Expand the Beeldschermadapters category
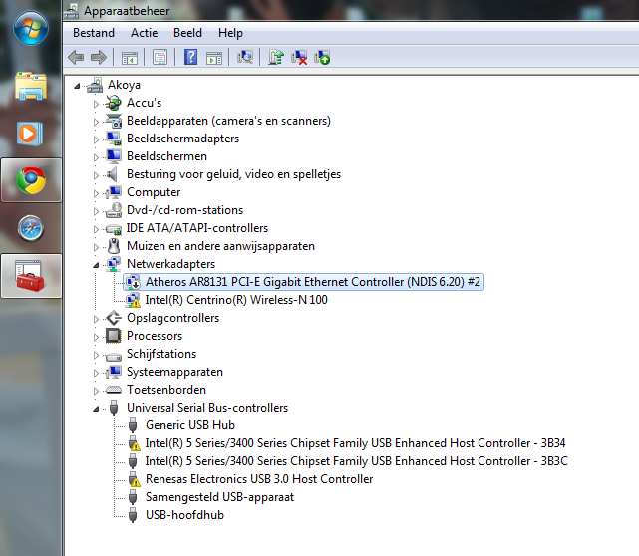Viewport: 639px width, 556px height. [96, 139]
